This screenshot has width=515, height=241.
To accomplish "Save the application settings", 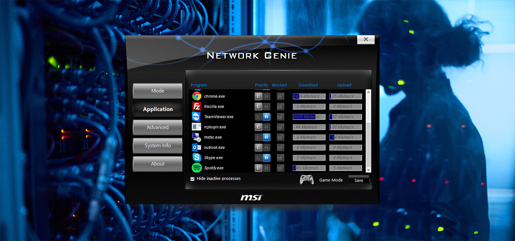I will (x=359, y=180).
